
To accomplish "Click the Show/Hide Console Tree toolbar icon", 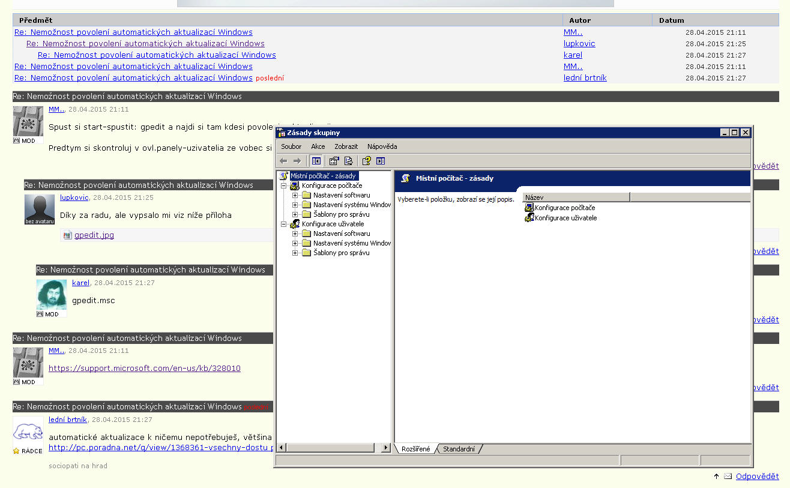I will 316,161.
